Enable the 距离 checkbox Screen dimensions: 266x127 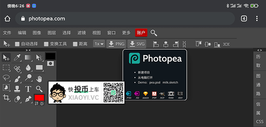pos(75,44)
